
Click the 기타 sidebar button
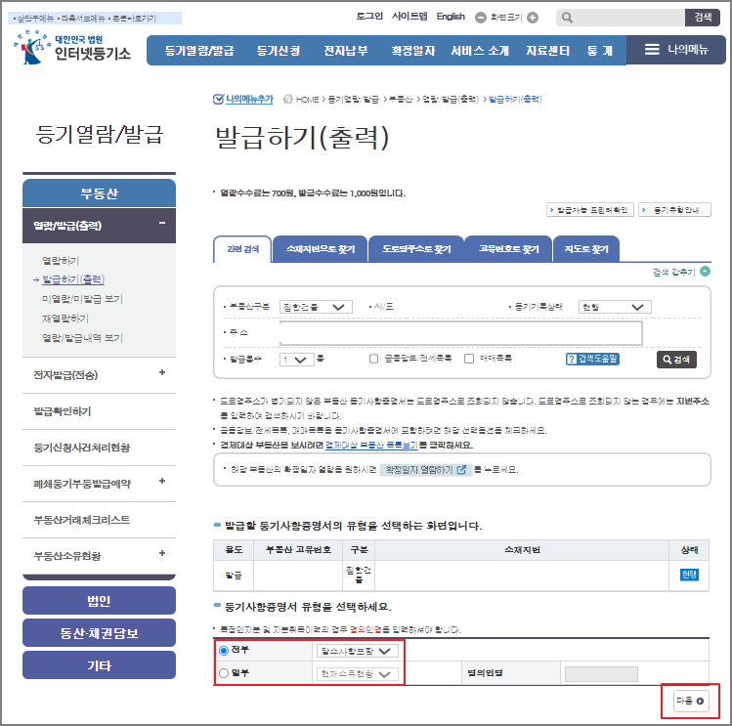coord(99,665)
